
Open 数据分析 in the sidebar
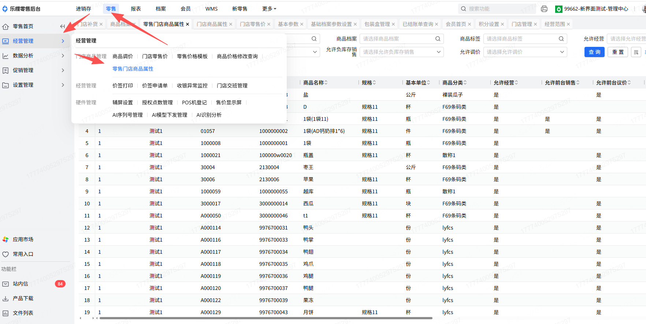tap(23, 56)
